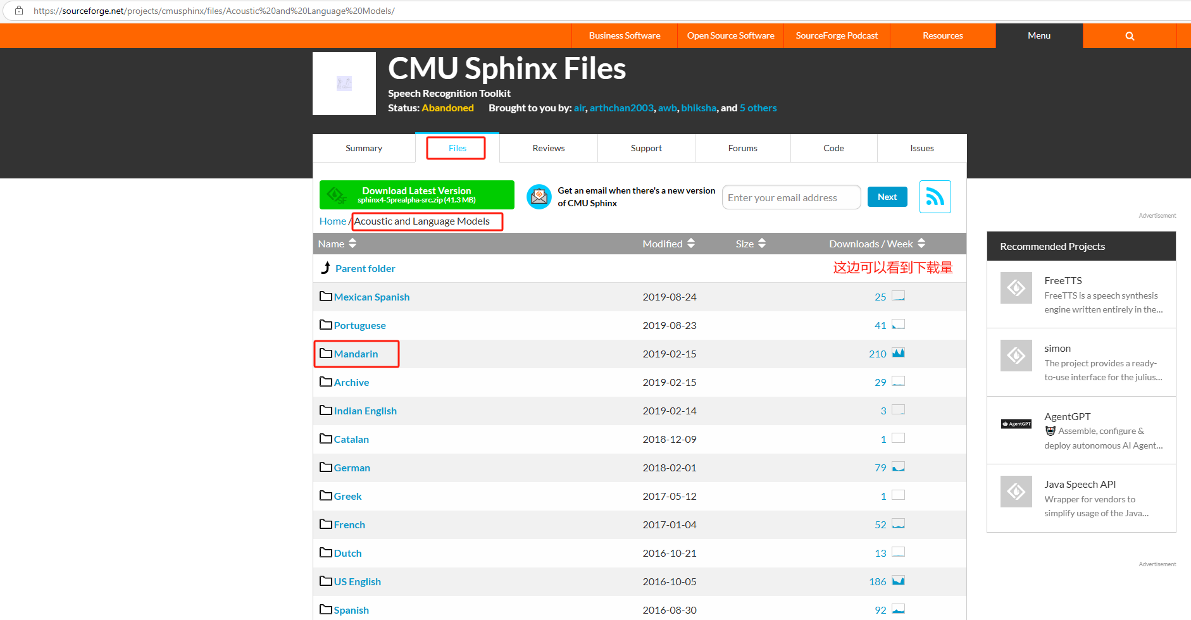Click the French folder icon
Screen dimensions: 1191x620
click(x=326, y=524)
